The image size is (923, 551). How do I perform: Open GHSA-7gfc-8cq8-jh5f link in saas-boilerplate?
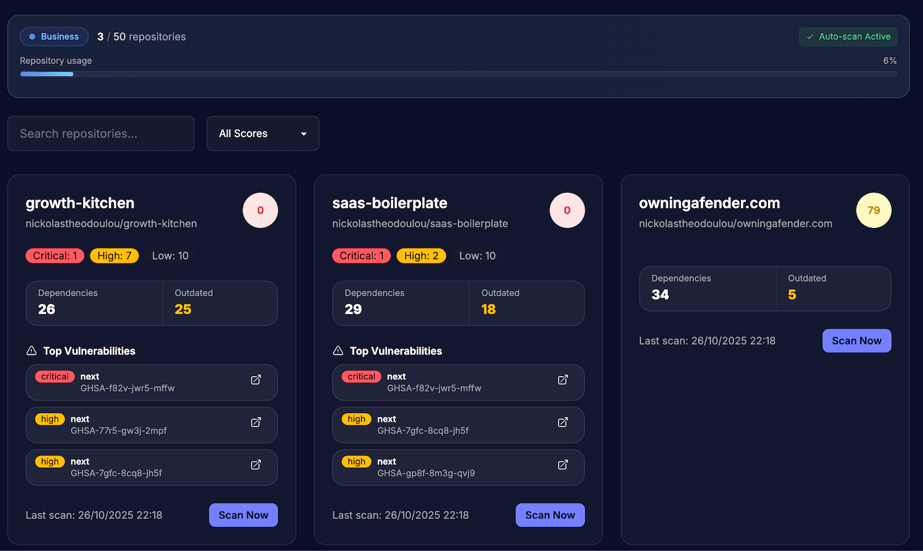(562, 422)
